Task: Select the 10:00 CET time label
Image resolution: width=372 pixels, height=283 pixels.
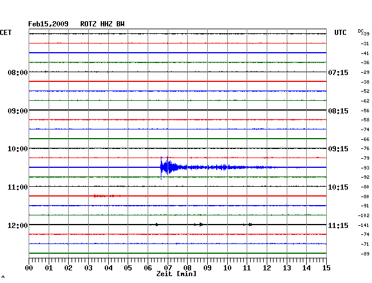Action: pyautogui.click(x=18, y=149)
